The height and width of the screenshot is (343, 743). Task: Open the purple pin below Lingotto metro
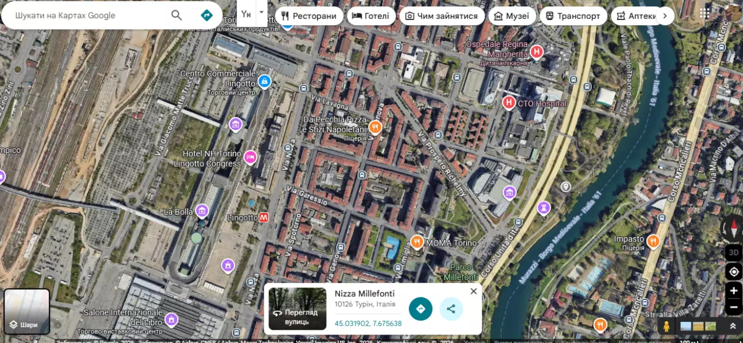click(228, 265)
